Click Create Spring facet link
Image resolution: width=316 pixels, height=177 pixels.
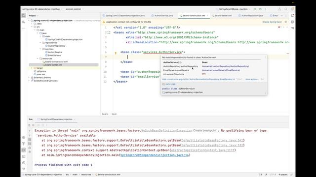point(272,22)
